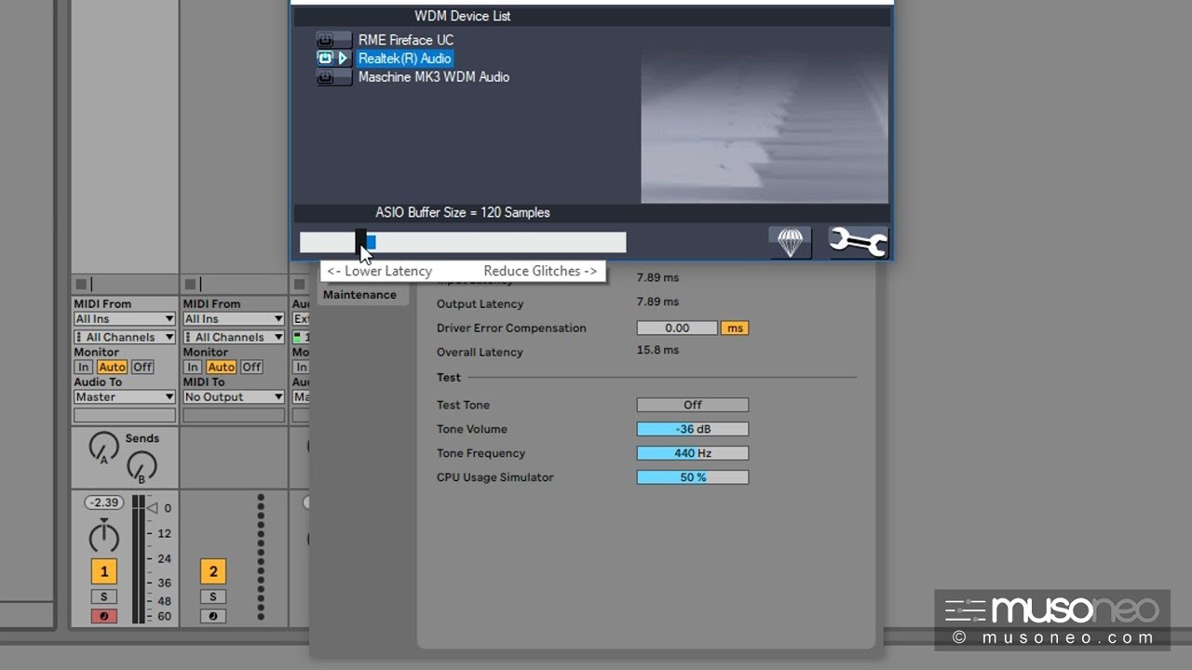Click track 1 volume fader triangle handle
This screenshot has height=670, width=1192.
point(153,508)
